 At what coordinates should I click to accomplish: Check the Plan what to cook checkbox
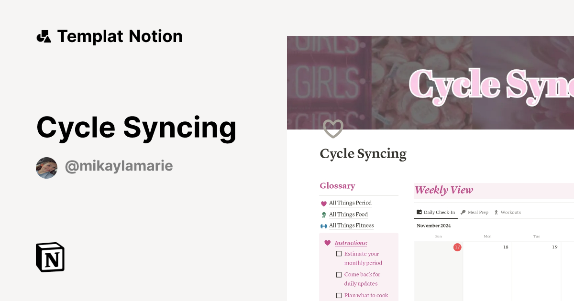[339, 295]
